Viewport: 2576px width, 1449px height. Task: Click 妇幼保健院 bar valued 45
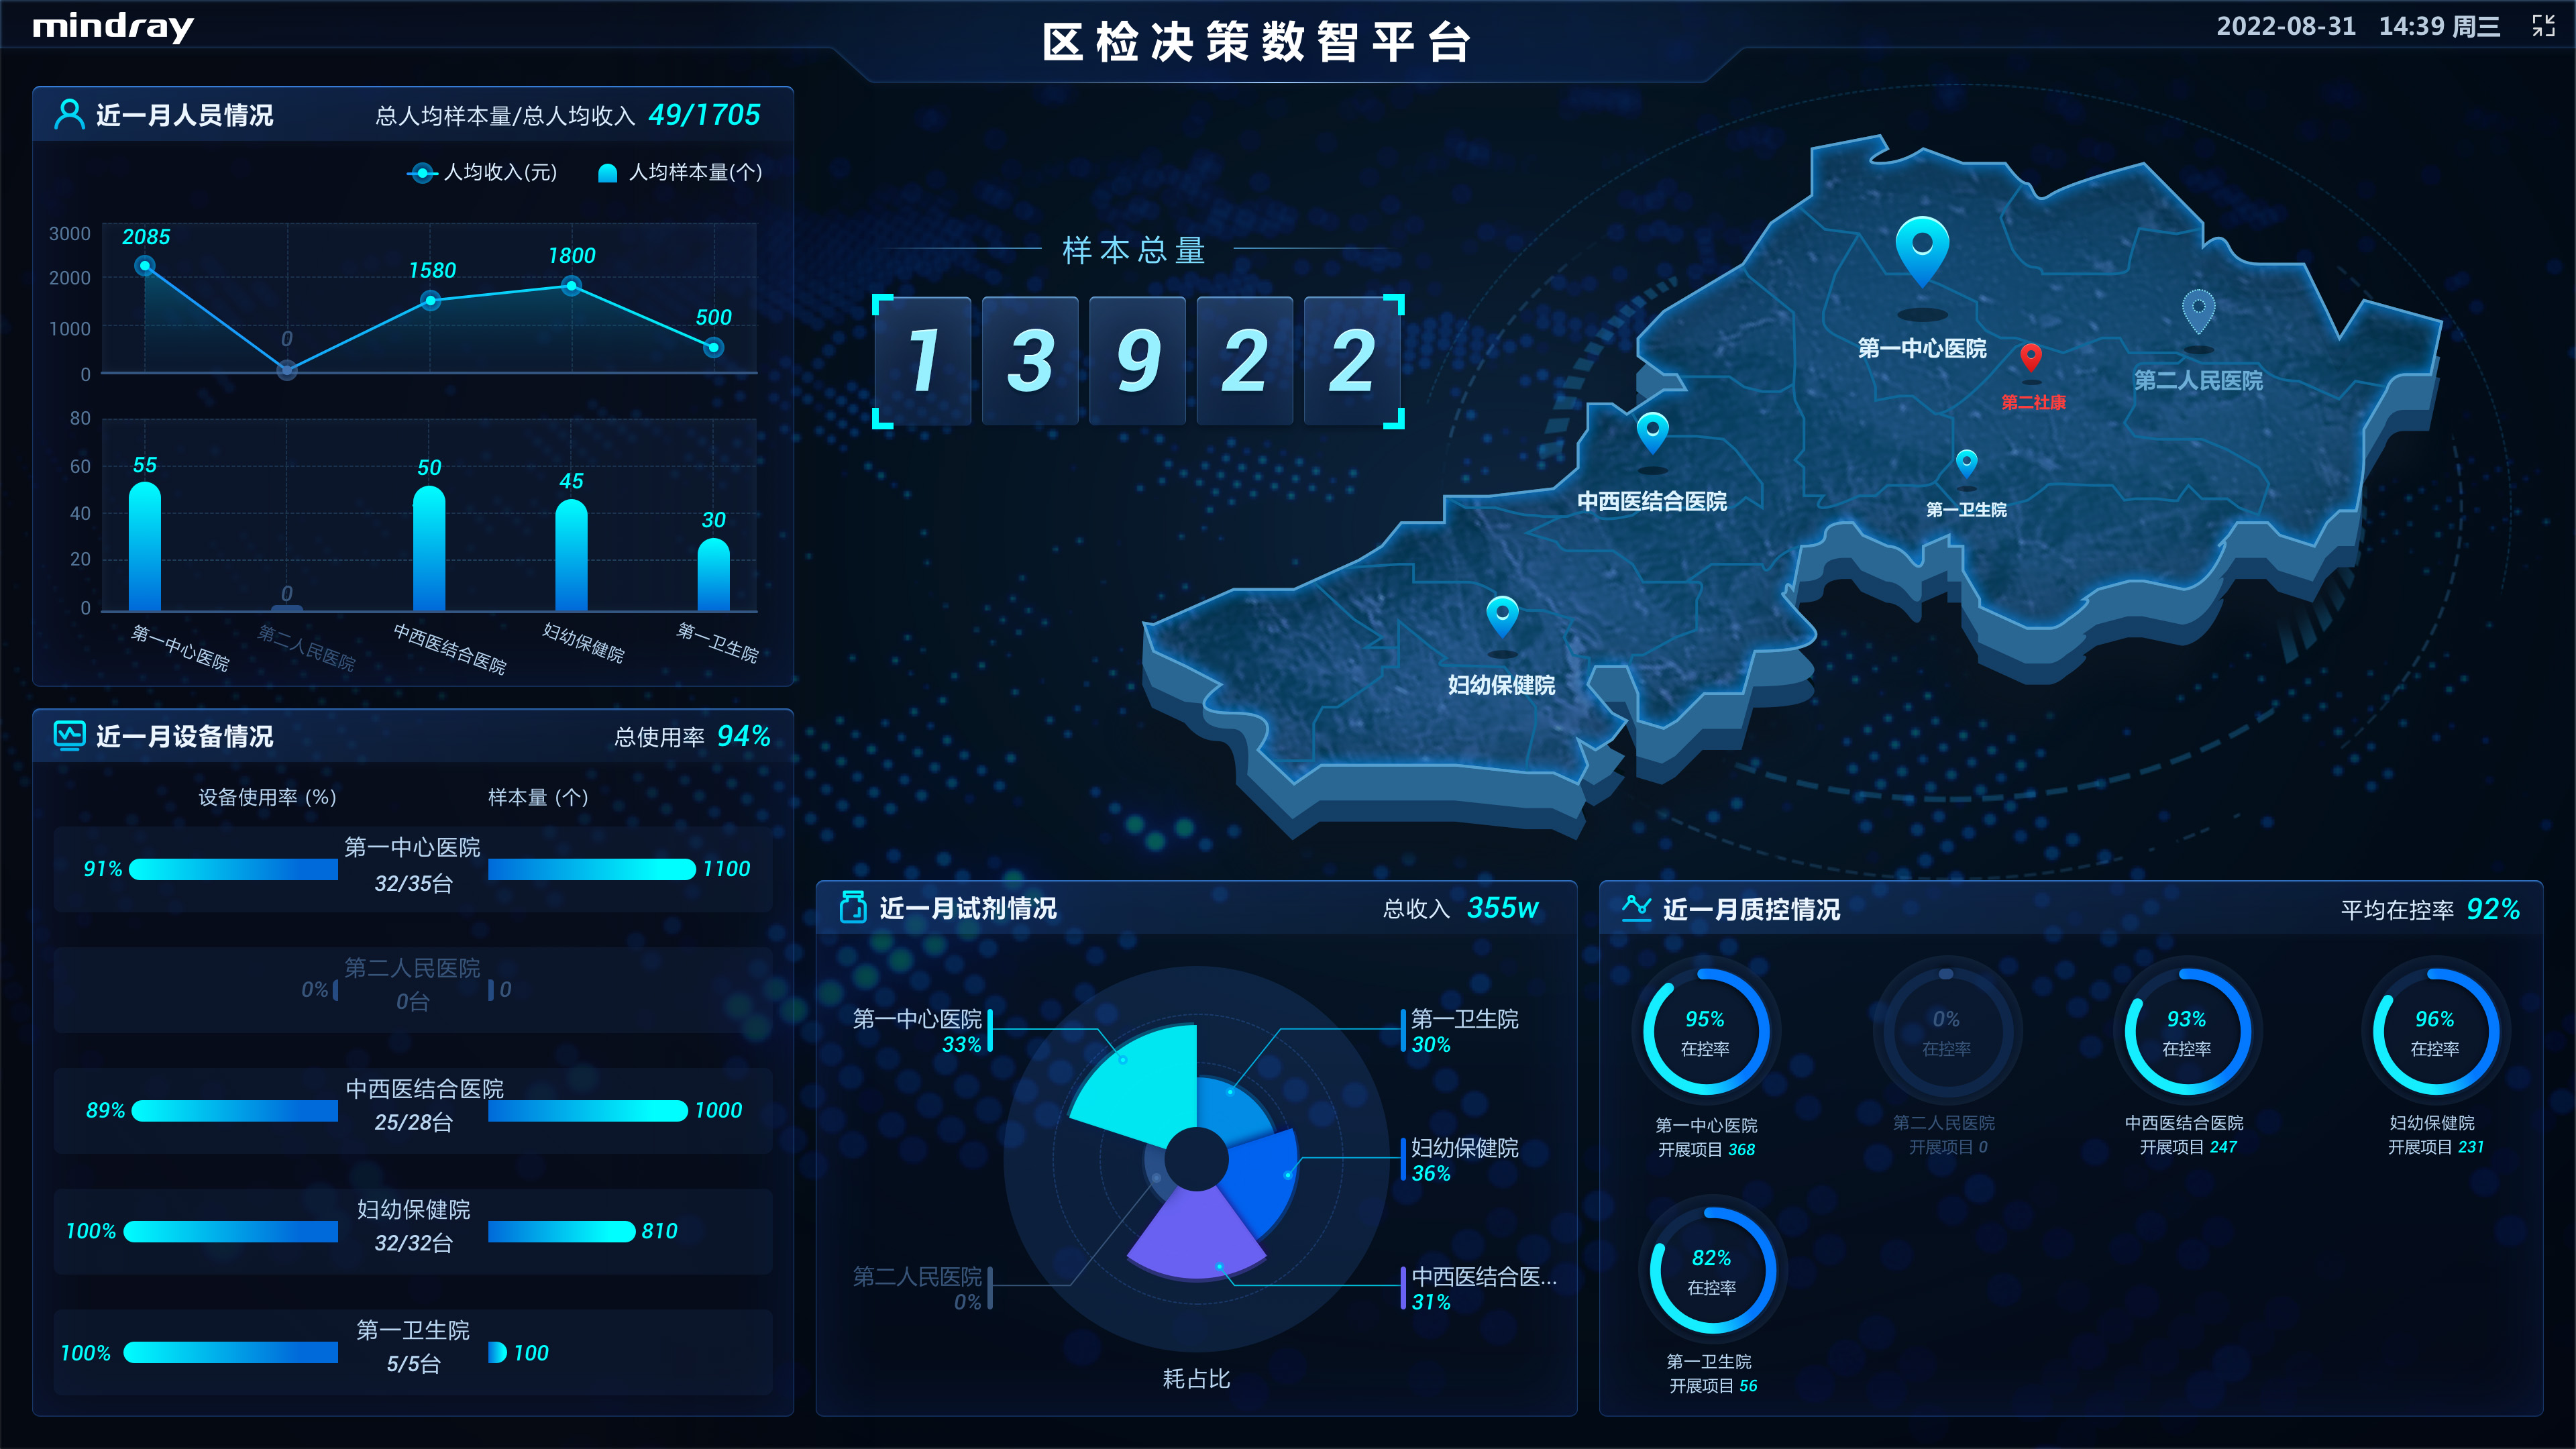(571, 555)
